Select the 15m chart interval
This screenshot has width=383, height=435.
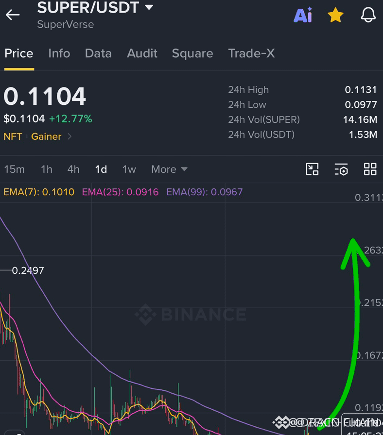[x=15, y=169]
